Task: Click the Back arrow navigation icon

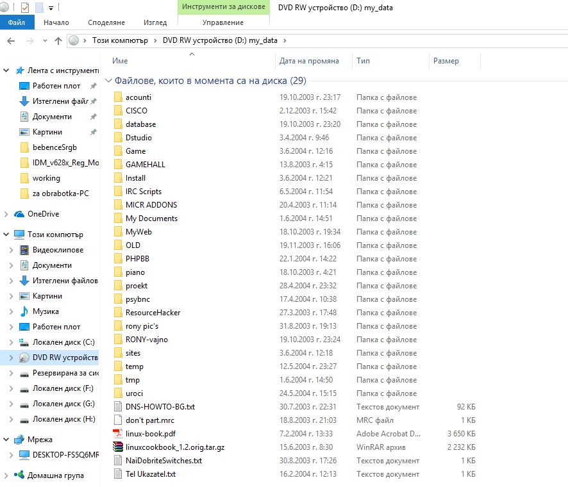Action: (x=10, y=40)
